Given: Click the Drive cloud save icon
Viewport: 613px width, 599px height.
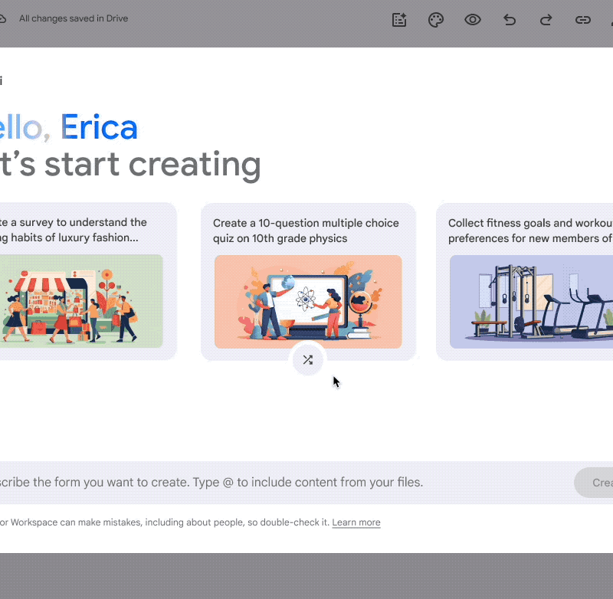Looking at the screenshot, I should tap(3, 18).
